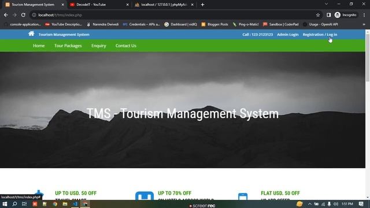Image resolution: width=370 pixels, height=208 pixels.
Task: Click the hotel icon beside UP TO 70% OFF
Action: (x=145, y=196)
